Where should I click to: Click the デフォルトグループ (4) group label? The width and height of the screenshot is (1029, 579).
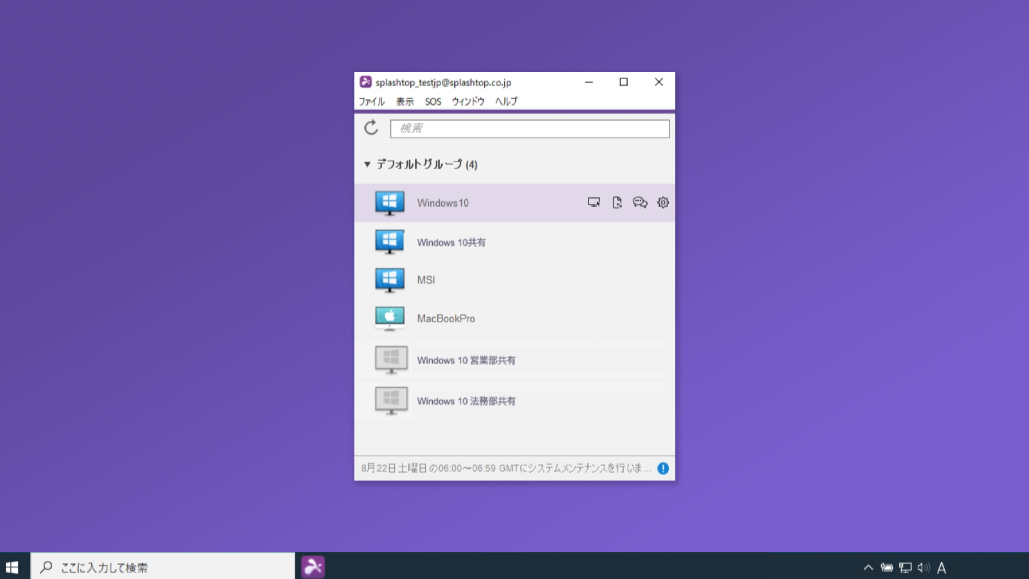pyautogui.click(x=427, y=165)
